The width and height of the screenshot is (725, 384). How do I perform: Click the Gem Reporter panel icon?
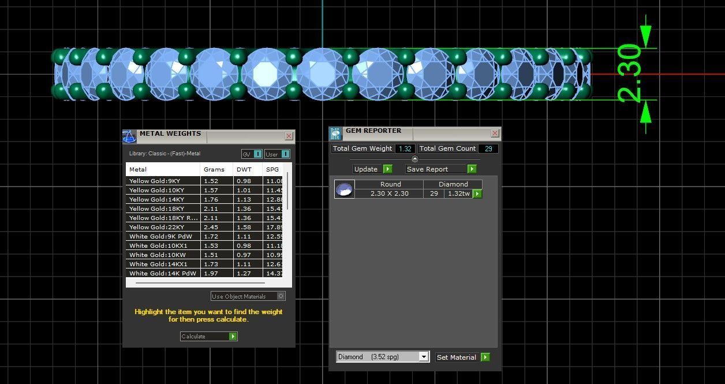click(336, 134)
